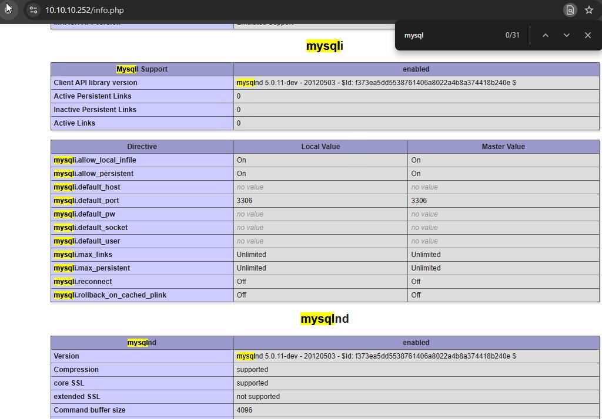The width and height of the screenshot is (602, 419).
Task: Click the mysqli.default_port local value 3306
Action: click(x=245, y=201)
